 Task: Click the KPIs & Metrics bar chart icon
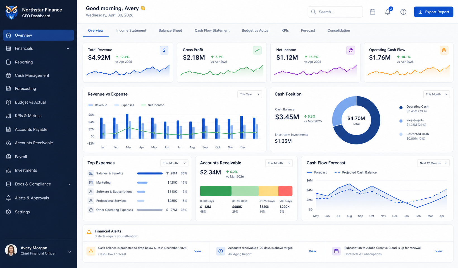[x=9, y=116]
